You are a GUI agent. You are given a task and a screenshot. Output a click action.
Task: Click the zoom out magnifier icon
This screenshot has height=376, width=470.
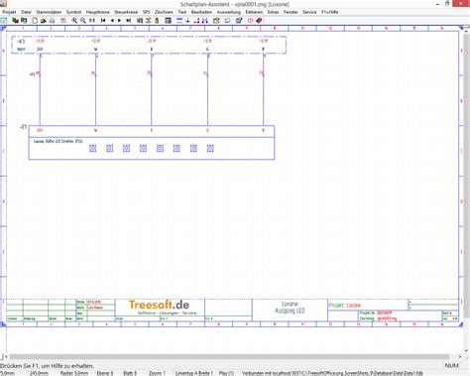point(83,21)
